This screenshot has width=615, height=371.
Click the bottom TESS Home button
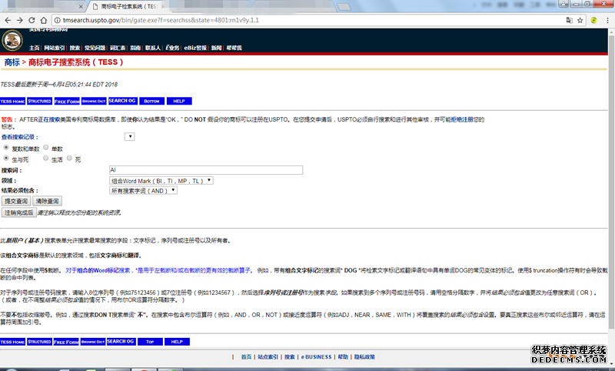tap(12, 342)
